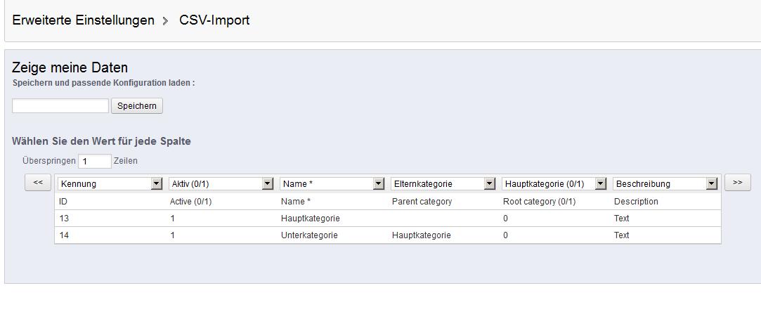Open the Aktiv (0/1) column dropdown
761x319 pixels.
(221, 184)
